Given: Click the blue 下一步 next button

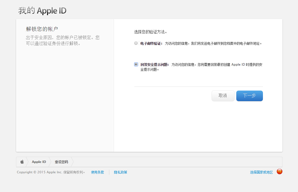Looking at the screenshot, I should tap(250, 96).
